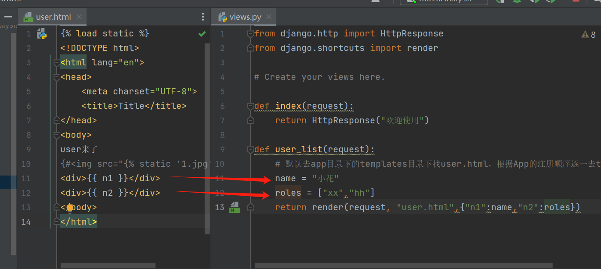Click the fold end marker at return render line
601x269 pixels.
tap(250, 208)
